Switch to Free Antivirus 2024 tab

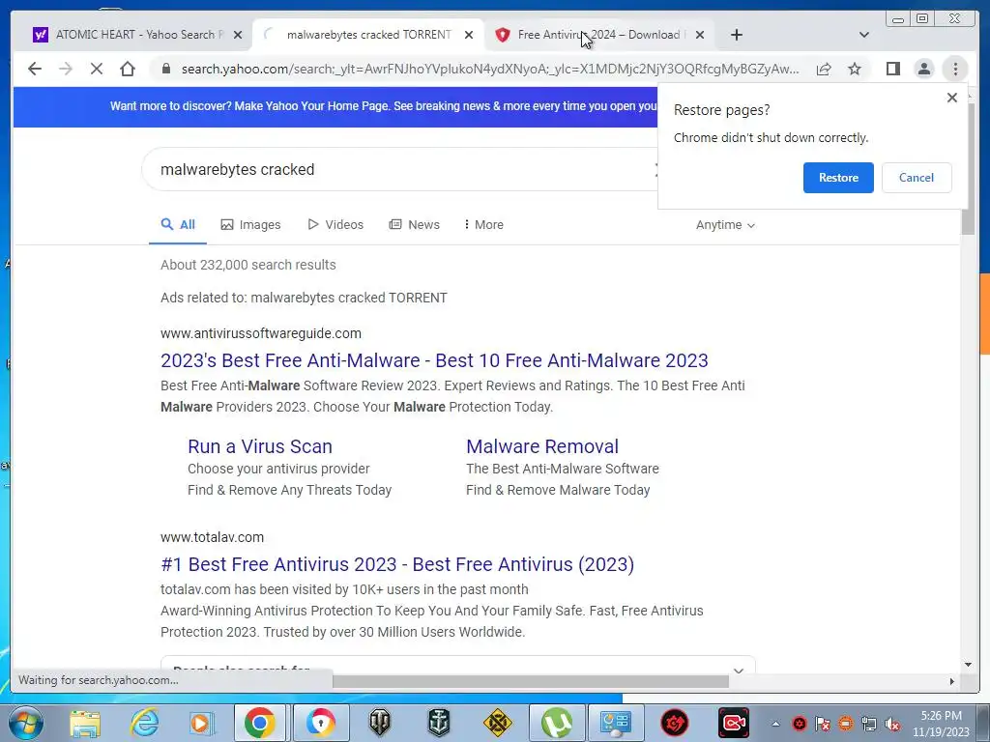(598, 35)
